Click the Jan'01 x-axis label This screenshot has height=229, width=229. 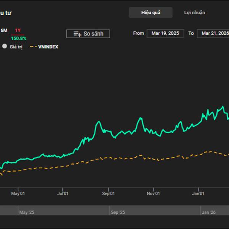pos(198,194)
